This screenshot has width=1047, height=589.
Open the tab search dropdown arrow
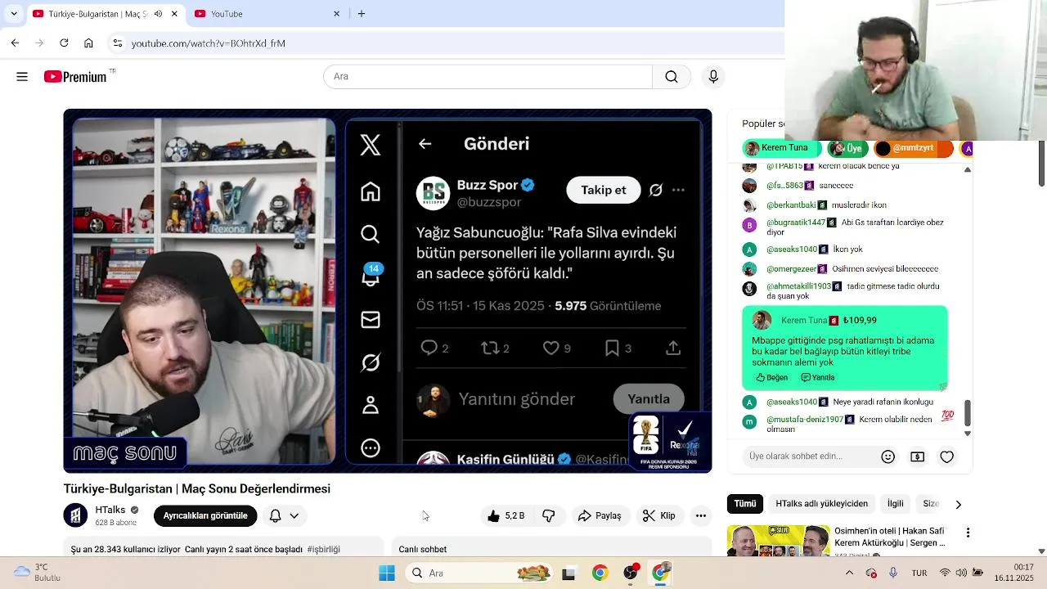[x=13, y=14]
